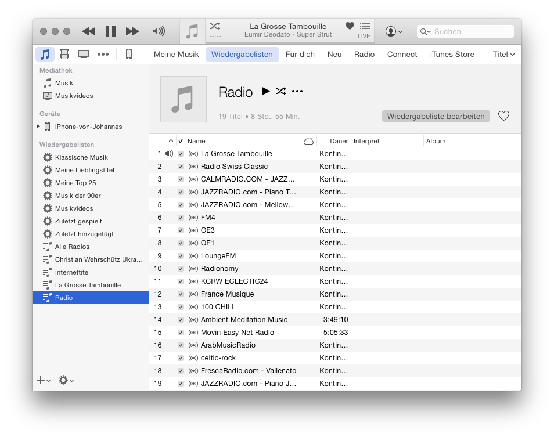This screenshot has height=437, width=554.
Task: Uncheck France Musique checkbox
Action: pyautogui.click(x=181, y=294)
